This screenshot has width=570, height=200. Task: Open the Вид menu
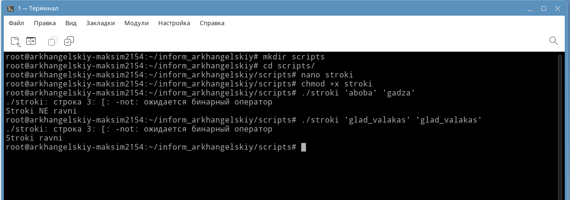(x=71, y=23)
